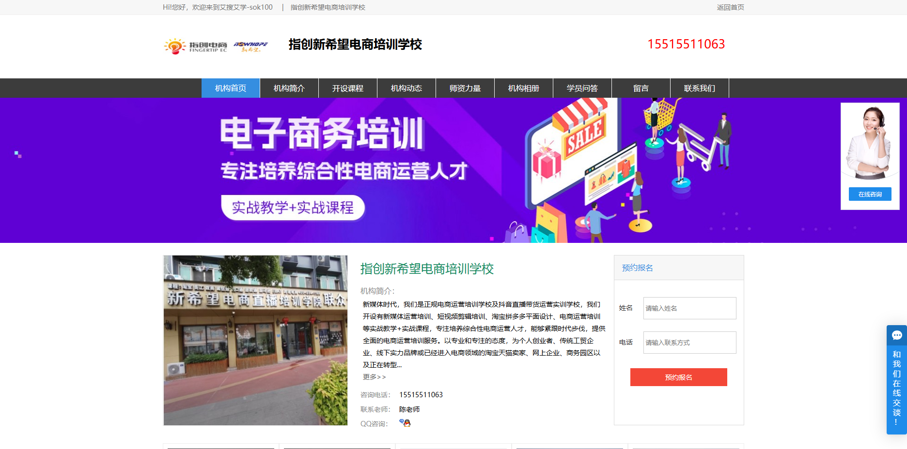907x449 pixels.
Task: Open the 机构首页 nav tab
Action: coord(231,88)
